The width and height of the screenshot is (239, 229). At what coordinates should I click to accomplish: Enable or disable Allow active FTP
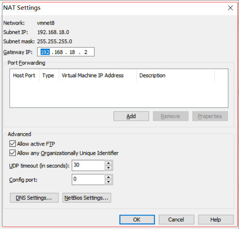(x=12, y=144)
